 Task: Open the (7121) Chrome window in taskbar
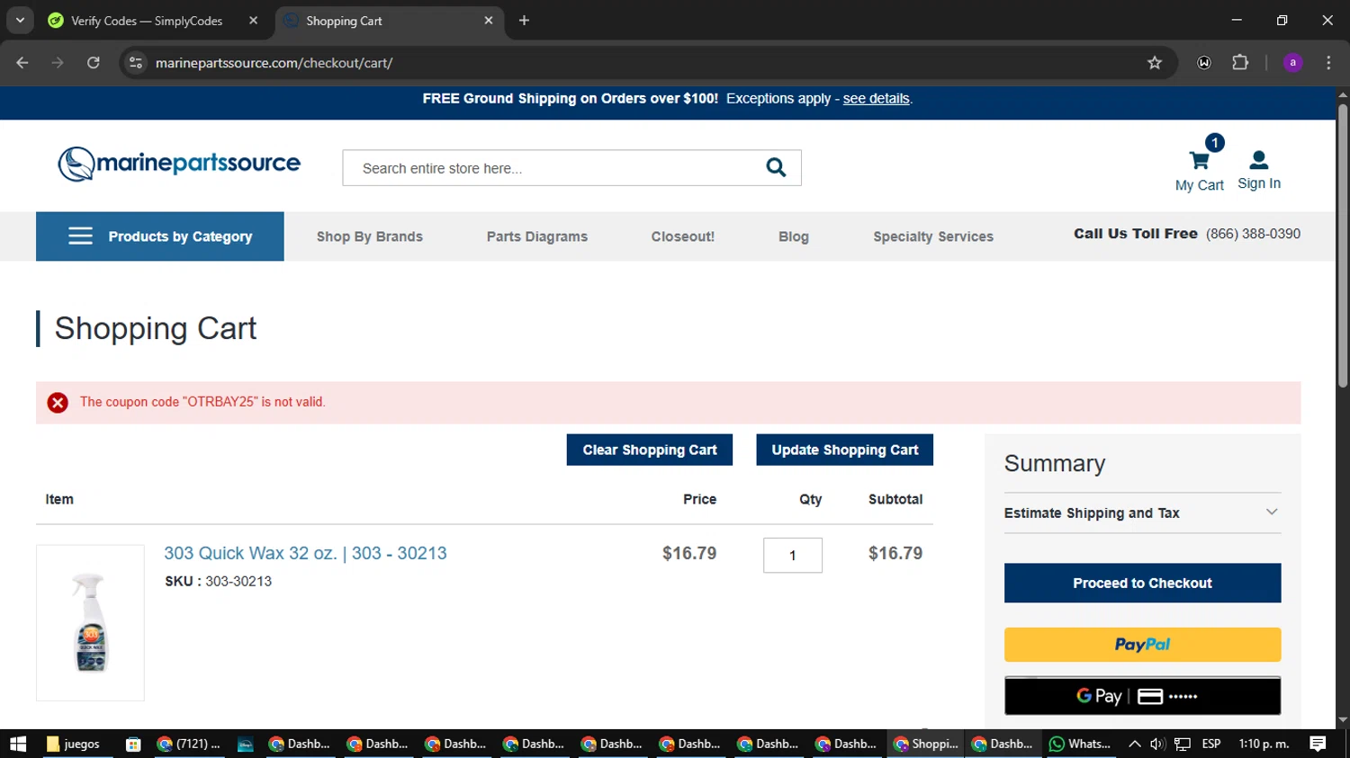pyautogui.click(x=189, y=744)
